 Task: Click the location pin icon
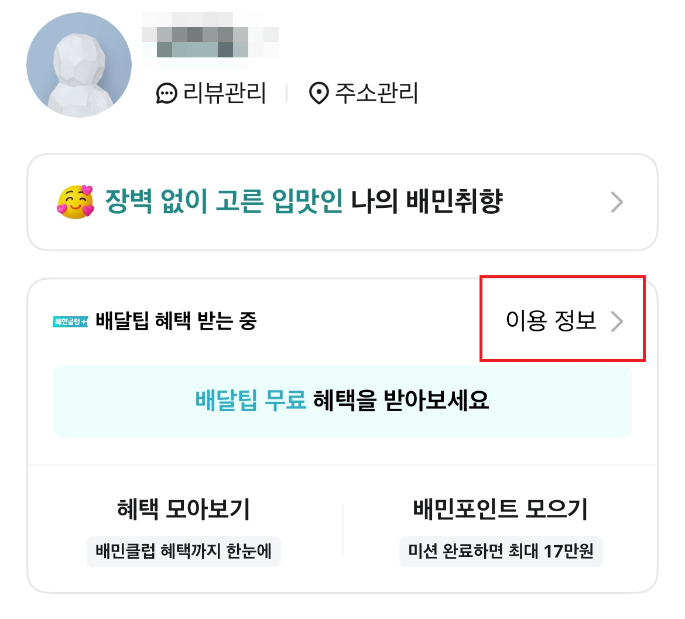click(x=318, y=94)
